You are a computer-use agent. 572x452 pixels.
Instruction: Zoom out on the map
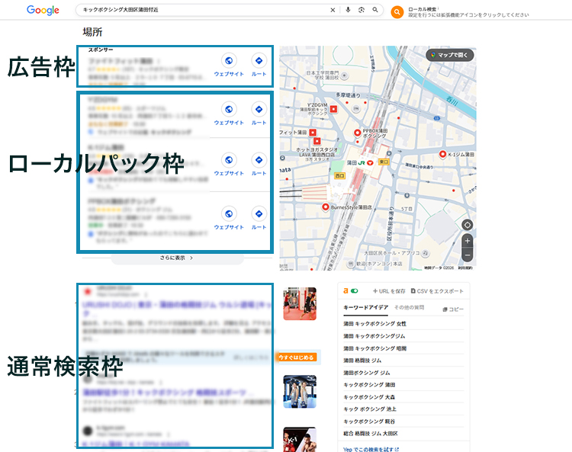468,255
